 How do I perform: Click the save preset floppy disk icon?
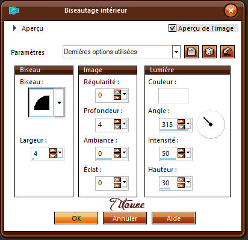(x=191, y=52)
